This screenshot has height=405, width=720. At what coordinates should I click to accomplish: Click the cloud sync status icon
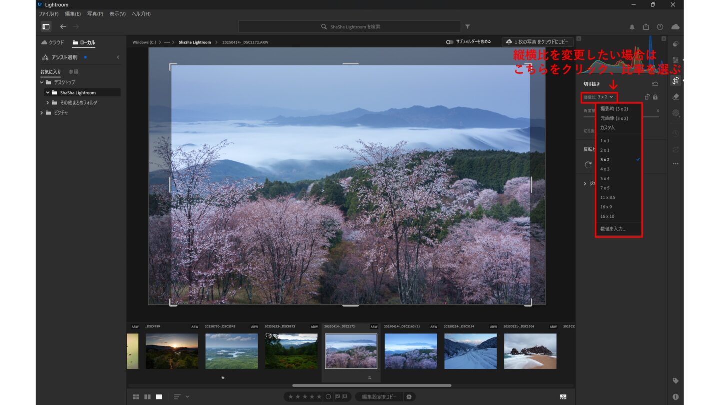(x=675, y=27)
